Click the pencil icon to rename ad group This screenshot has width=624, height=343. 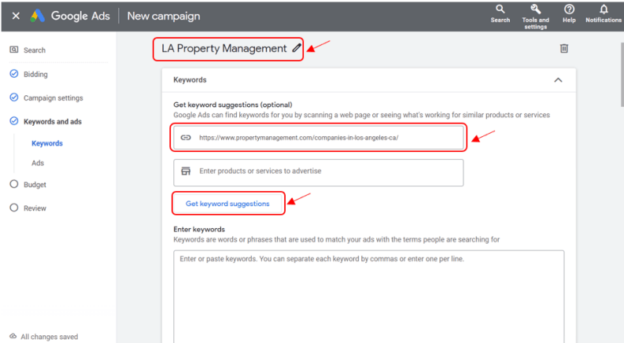click(x=297, y=48)
